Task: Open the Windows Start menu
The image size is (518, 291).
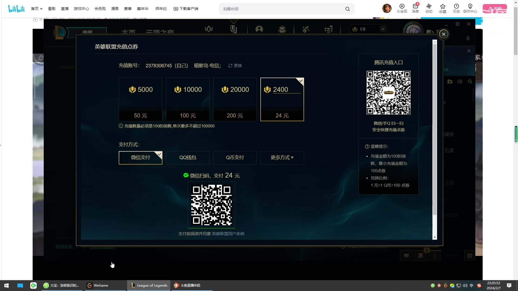Action: point(6,285)
